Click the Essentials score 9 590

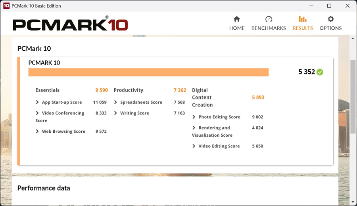point(102,90)
